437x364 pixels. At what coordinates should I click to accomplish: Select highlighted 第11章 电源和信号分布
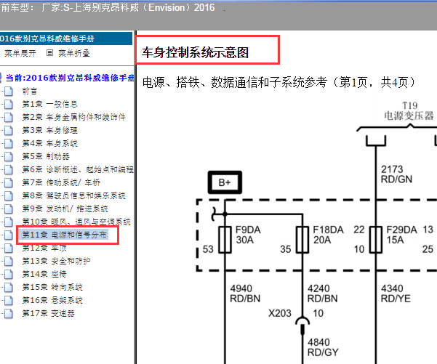(x=63, y=235)
